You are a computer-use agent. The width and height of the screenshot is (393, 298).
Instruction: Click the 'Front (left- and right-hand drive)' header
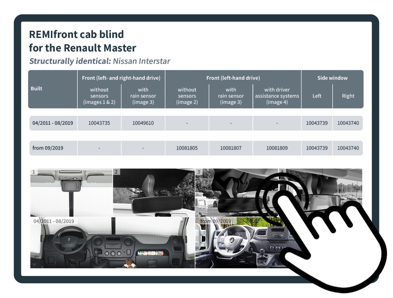(x=121, y=78)
